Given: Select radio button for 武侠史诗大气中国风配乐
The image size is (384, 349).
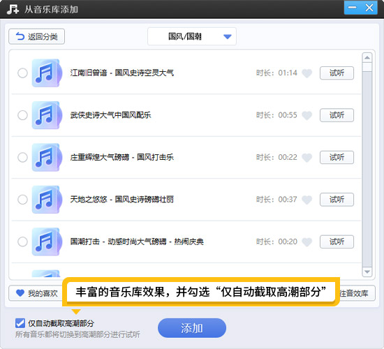Looking at the screenshot, I should coord(22,115).
